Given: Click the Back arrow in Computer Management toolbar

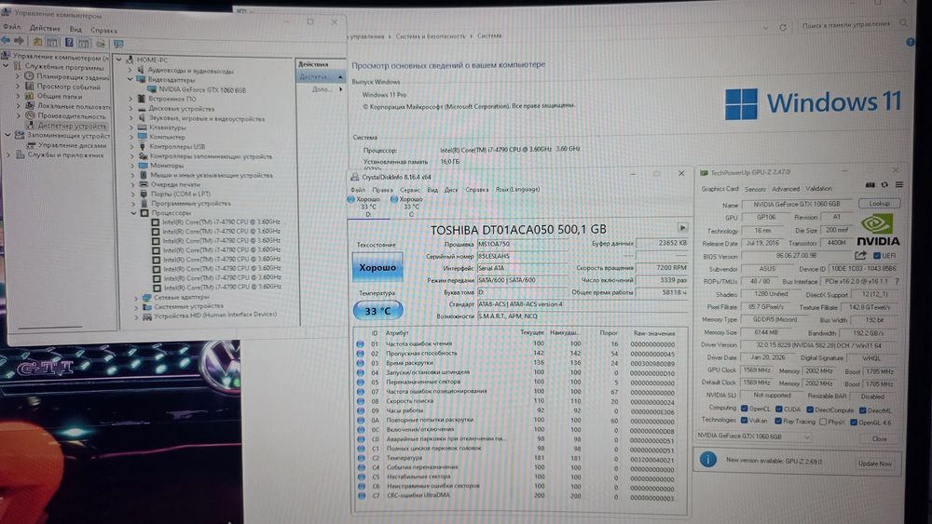Looking at the screenshot, I should pyautogui.click(x=6, y=41).
